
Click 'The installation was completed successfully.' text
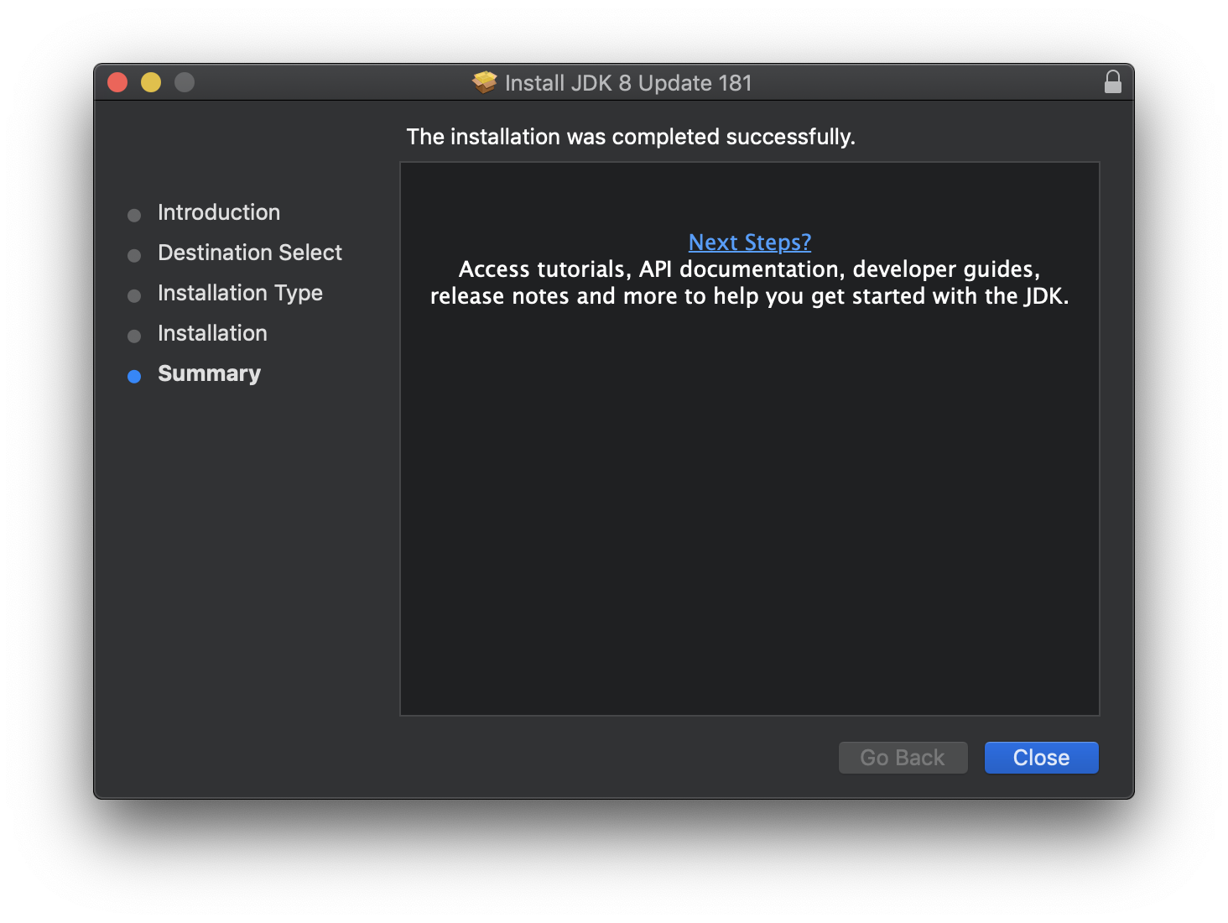[631, 137]
